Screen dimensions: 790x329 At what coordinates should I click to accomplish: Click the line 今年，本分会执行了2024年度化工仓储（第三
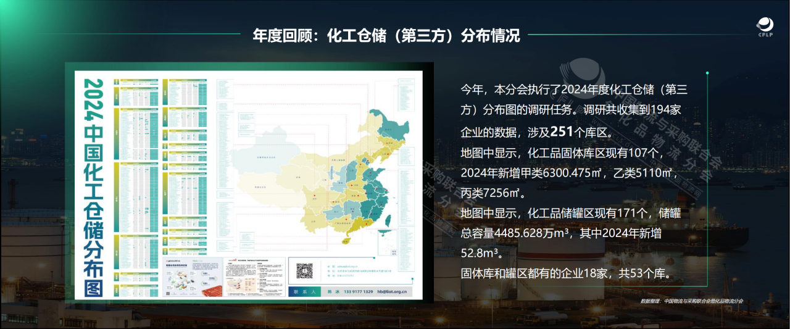(x=574, y=90)
